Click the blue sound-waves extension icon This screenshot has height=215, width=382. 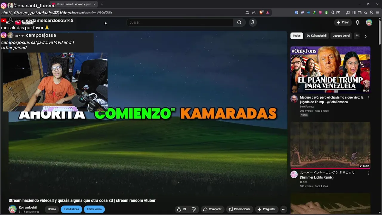[x=308, y=13]
